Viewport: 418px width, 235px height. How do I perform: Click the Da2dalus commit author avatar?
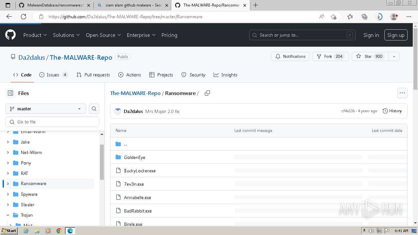pos(118,111)
